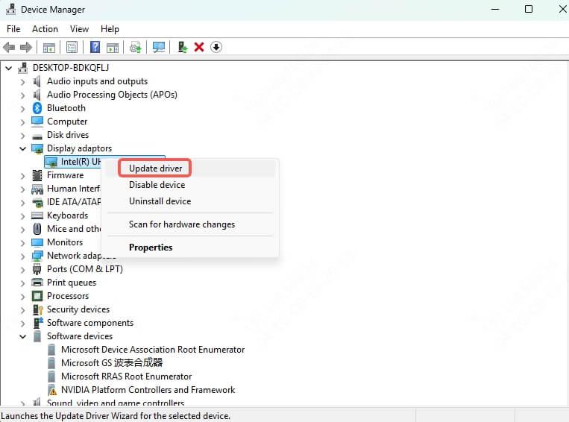The image size is (569, 422).
Task: Click the Scan for hardware changes monitor icon
Action: tap(159, 47)
